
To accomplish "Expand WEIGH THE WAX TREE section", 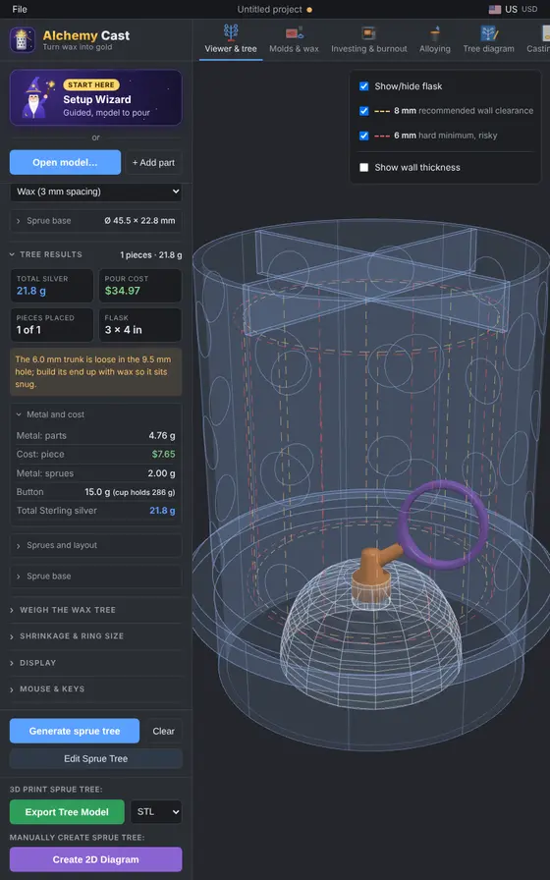I will (x=96, y=610).
